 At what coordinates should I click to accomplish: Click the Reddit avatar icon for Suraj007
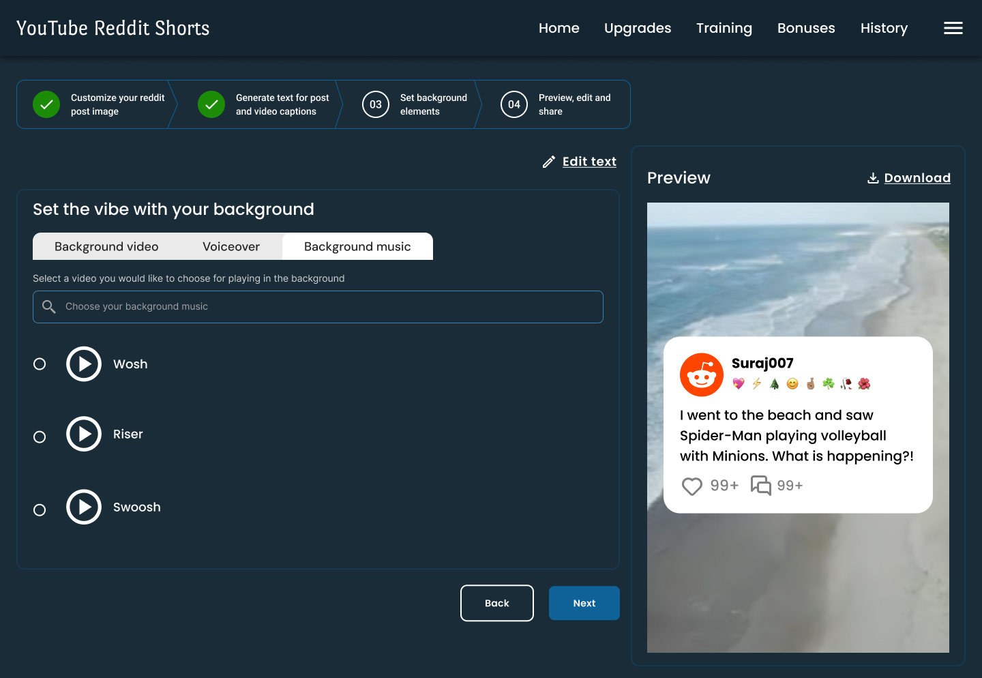pos(702,374)
